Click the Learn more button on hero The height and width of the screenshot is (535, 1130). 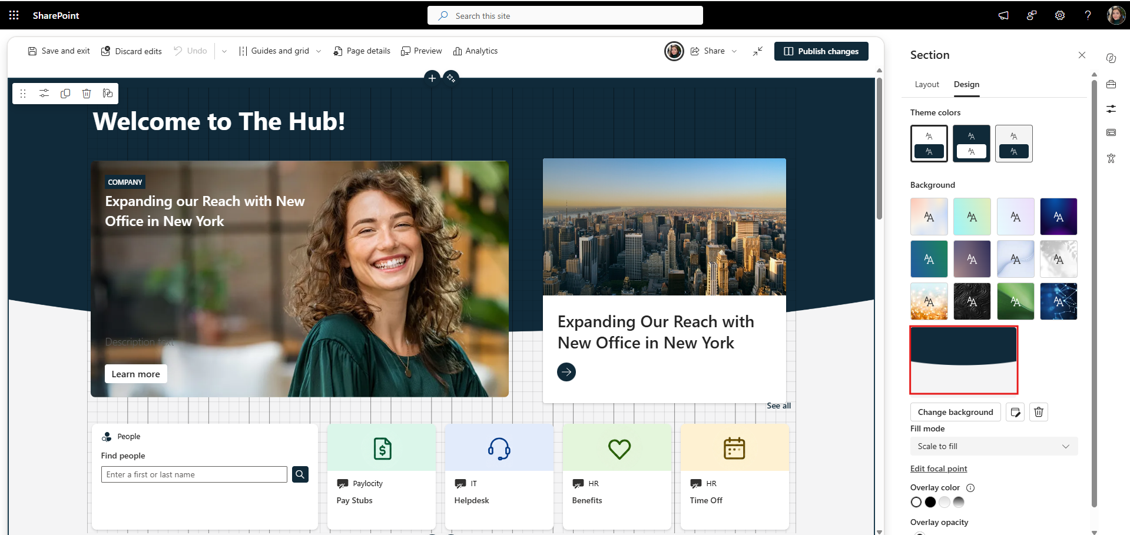click(x=136, y=374)
